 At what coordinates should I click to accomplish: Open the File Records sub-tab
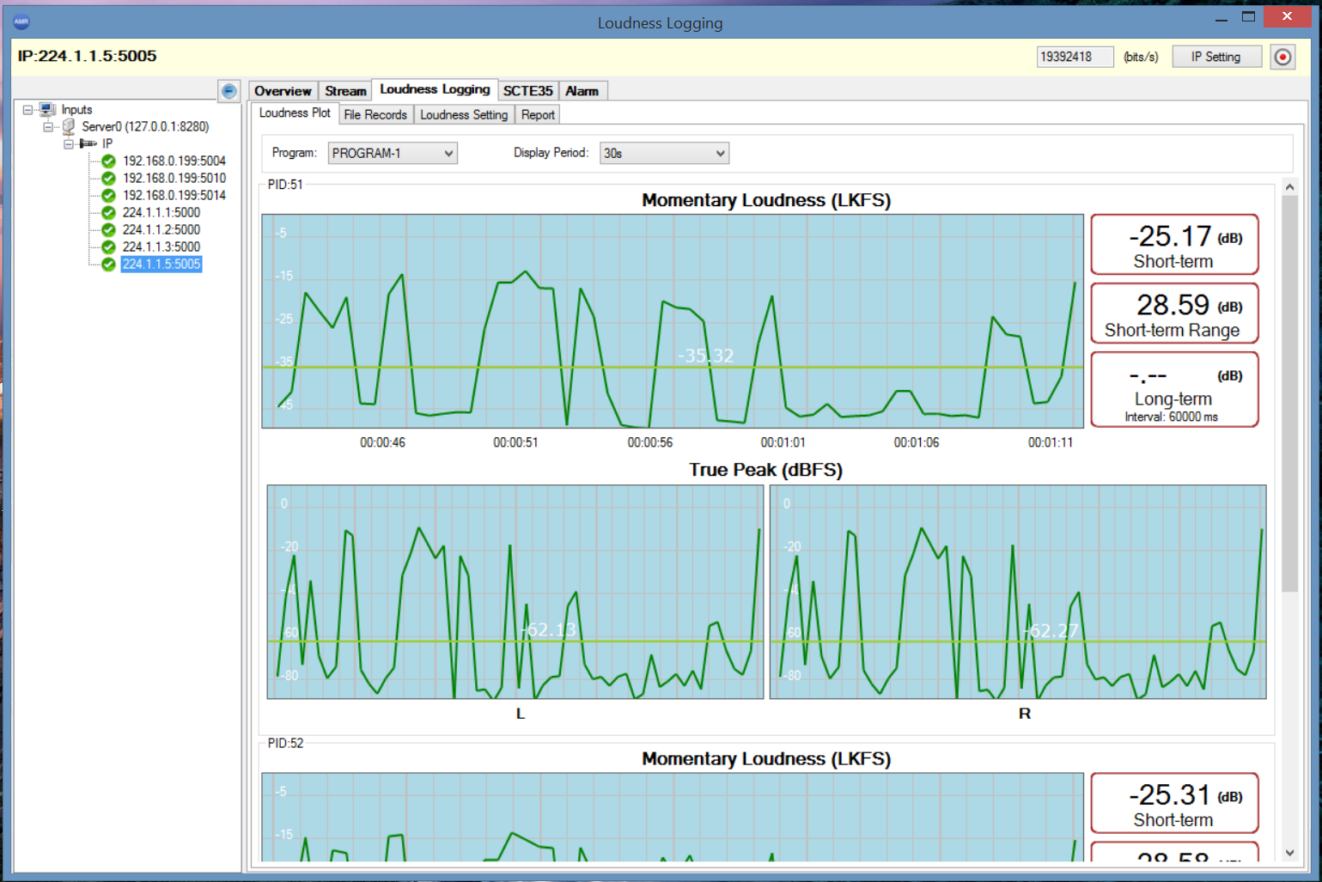click(375, 115)
